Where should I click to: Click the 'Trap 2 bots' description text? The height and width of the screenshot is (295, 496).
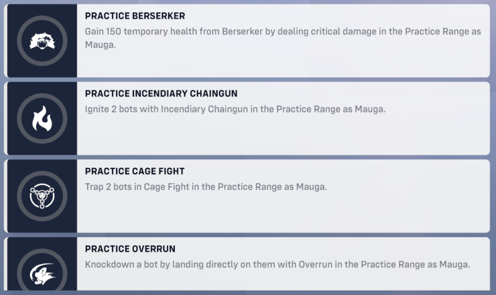[206, 187]
